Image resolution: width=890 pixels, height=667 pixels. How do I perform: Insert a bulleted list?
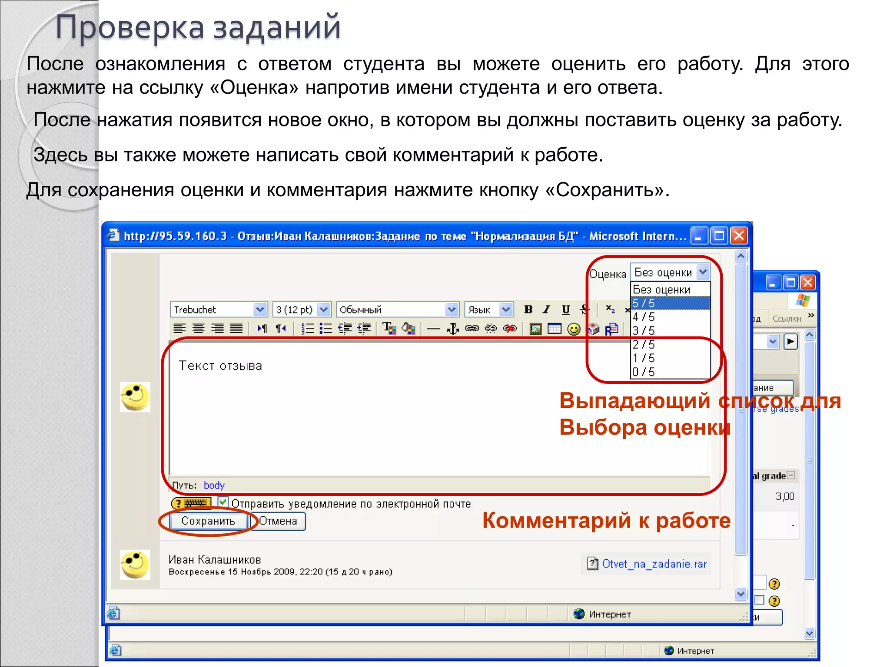(x=325, y=329)
